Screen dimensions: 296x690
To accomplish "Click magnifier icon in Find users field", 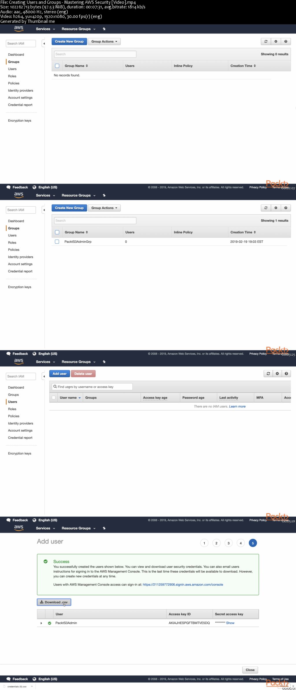I will click(55, 387).
